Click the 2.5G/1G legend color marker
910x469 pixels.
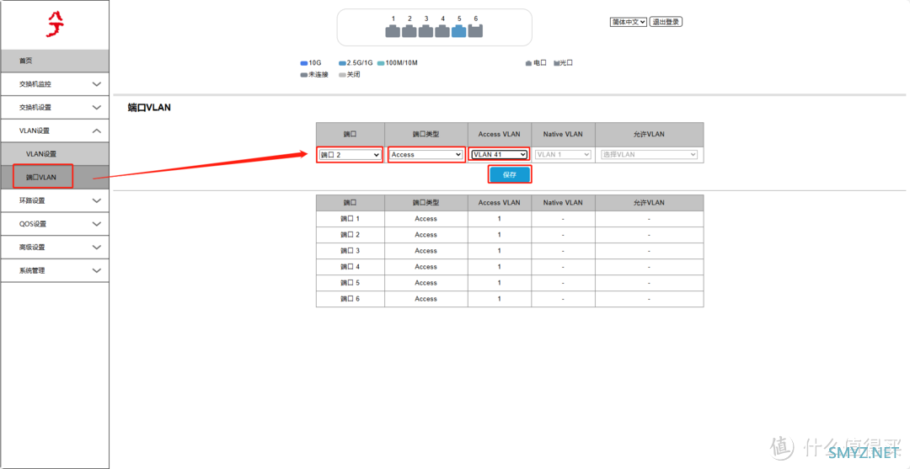pyautogui.click(x=342, y=62)
